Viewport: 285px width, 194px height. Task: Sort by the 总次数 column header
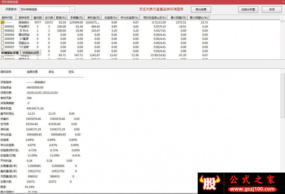point(49,18)
